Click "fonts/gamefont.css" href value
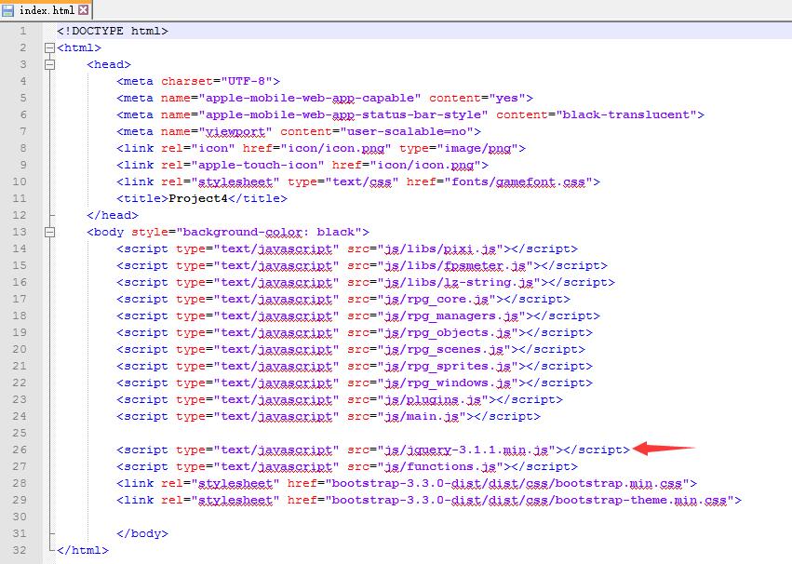The height and width of the screenshot is (564, 792). tap(518, 181)
